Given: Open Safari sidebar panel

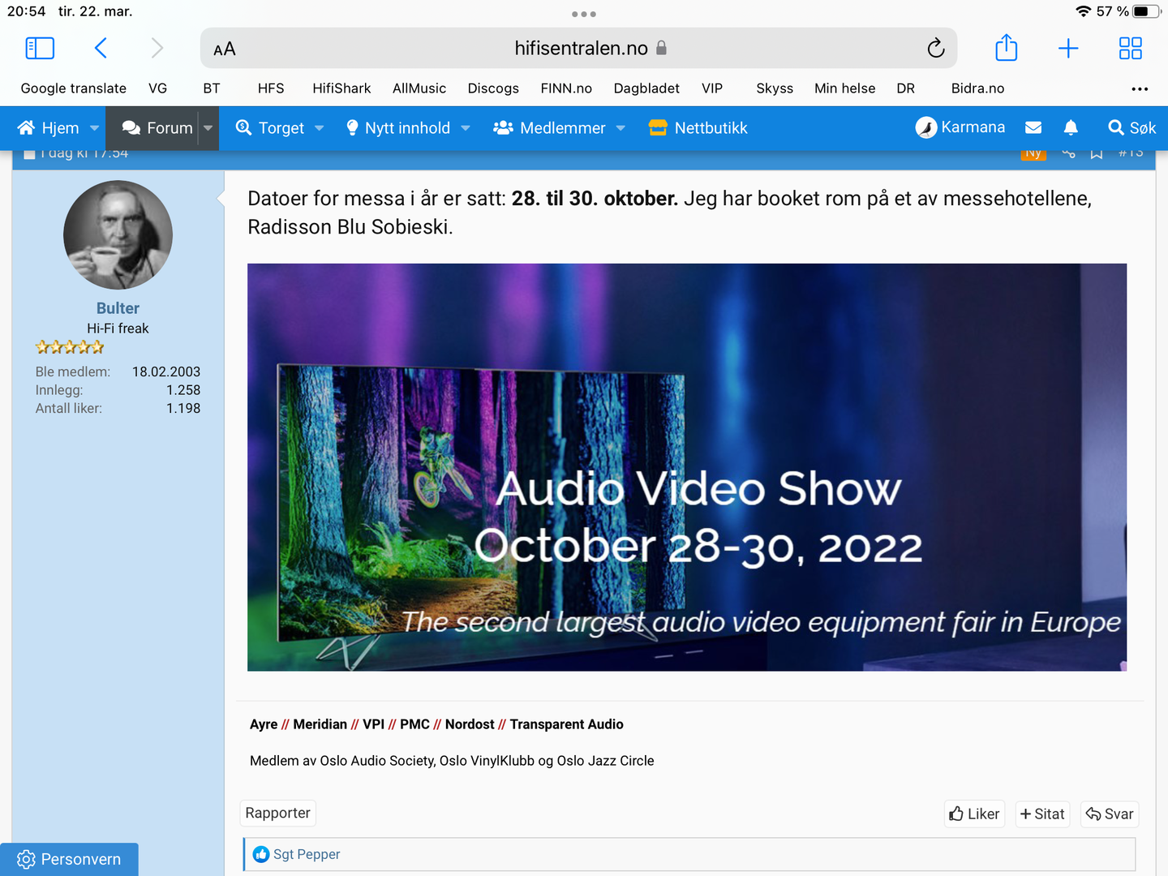Looking at the screenshot, I should 40,49.
